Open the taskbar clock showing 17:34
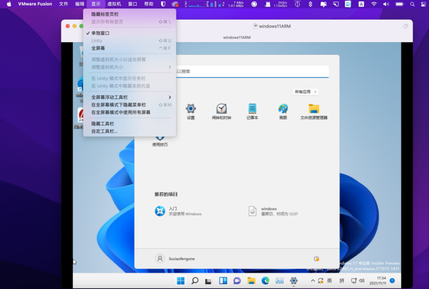The height and width of the screenshot is (289, 429). point(378,281)
